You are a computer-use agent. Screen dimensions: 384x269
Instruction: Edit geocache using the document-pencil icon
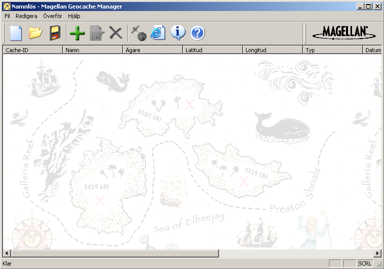point(97,33)
